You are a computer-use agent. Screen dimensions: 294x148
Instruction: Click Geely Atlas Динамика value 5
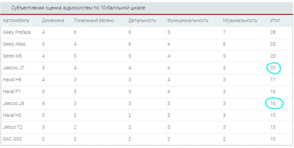pyautogui.click(x=43, y=44)
